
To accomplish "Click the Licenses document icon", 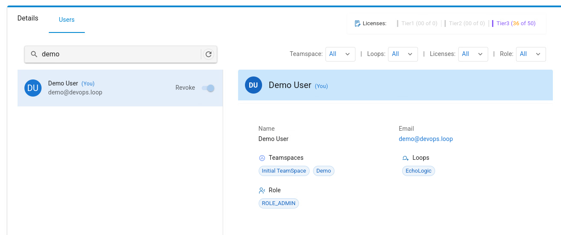I will pyautogui.click(x=358, y=23).
